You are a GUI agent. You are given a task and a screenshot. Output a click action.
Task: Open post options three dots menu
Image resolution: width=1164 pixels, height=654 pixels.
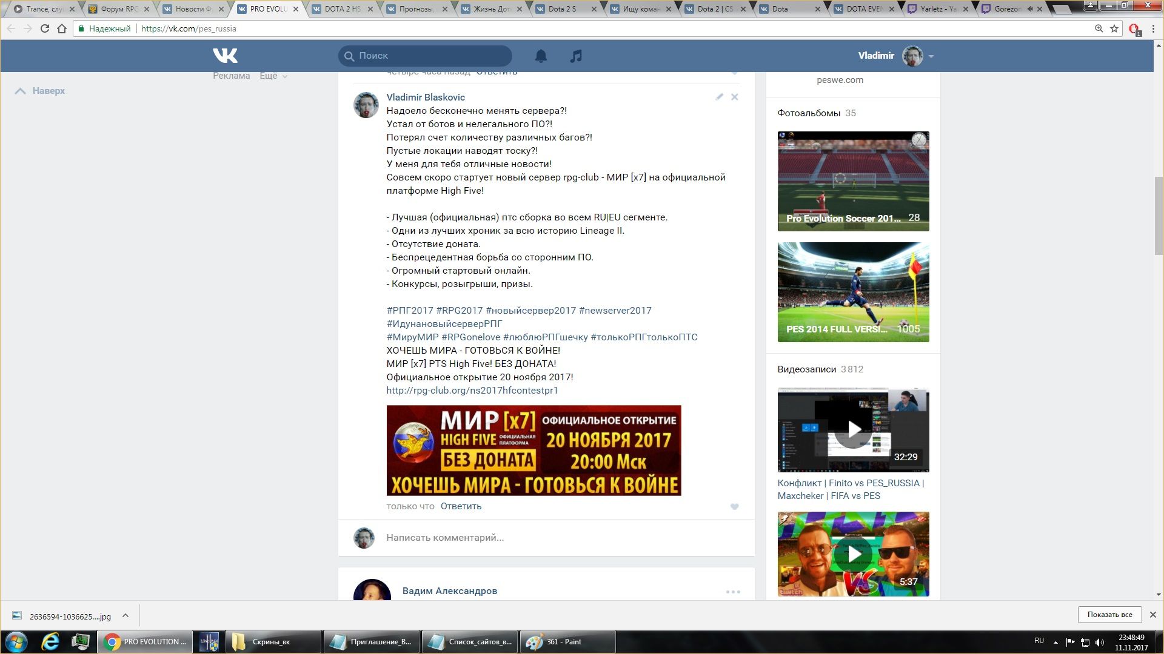(733, 592)
